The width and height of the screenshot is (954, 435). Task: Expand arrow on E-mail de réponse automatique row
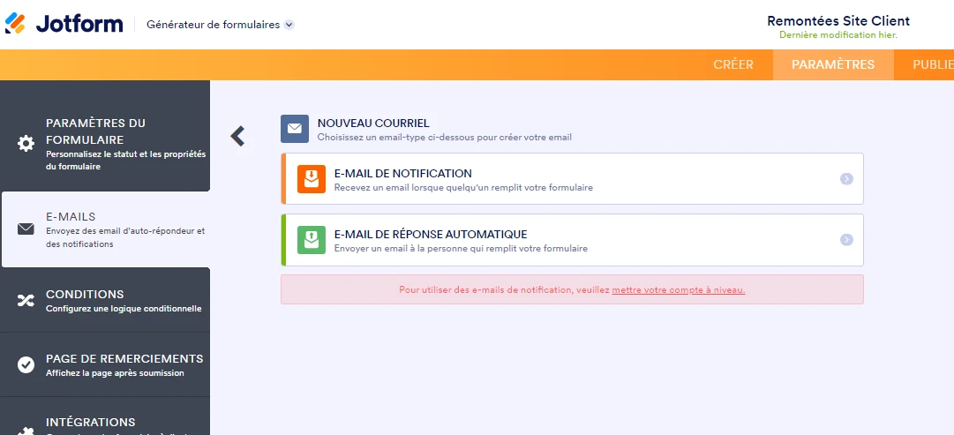pyautogui.click(x=846, y=240)
